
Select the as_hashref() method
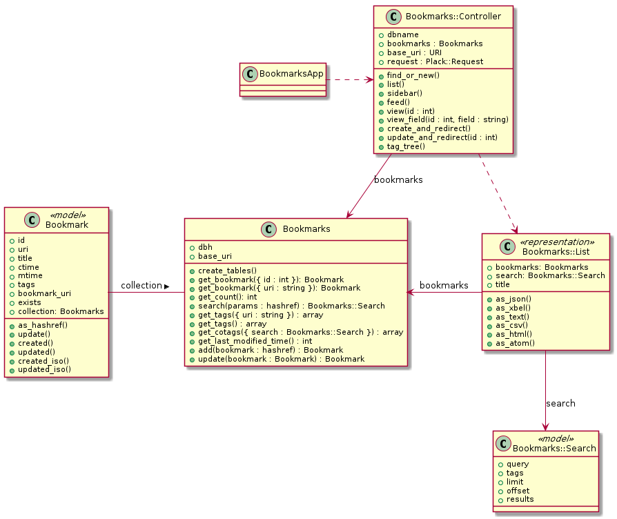43,325
